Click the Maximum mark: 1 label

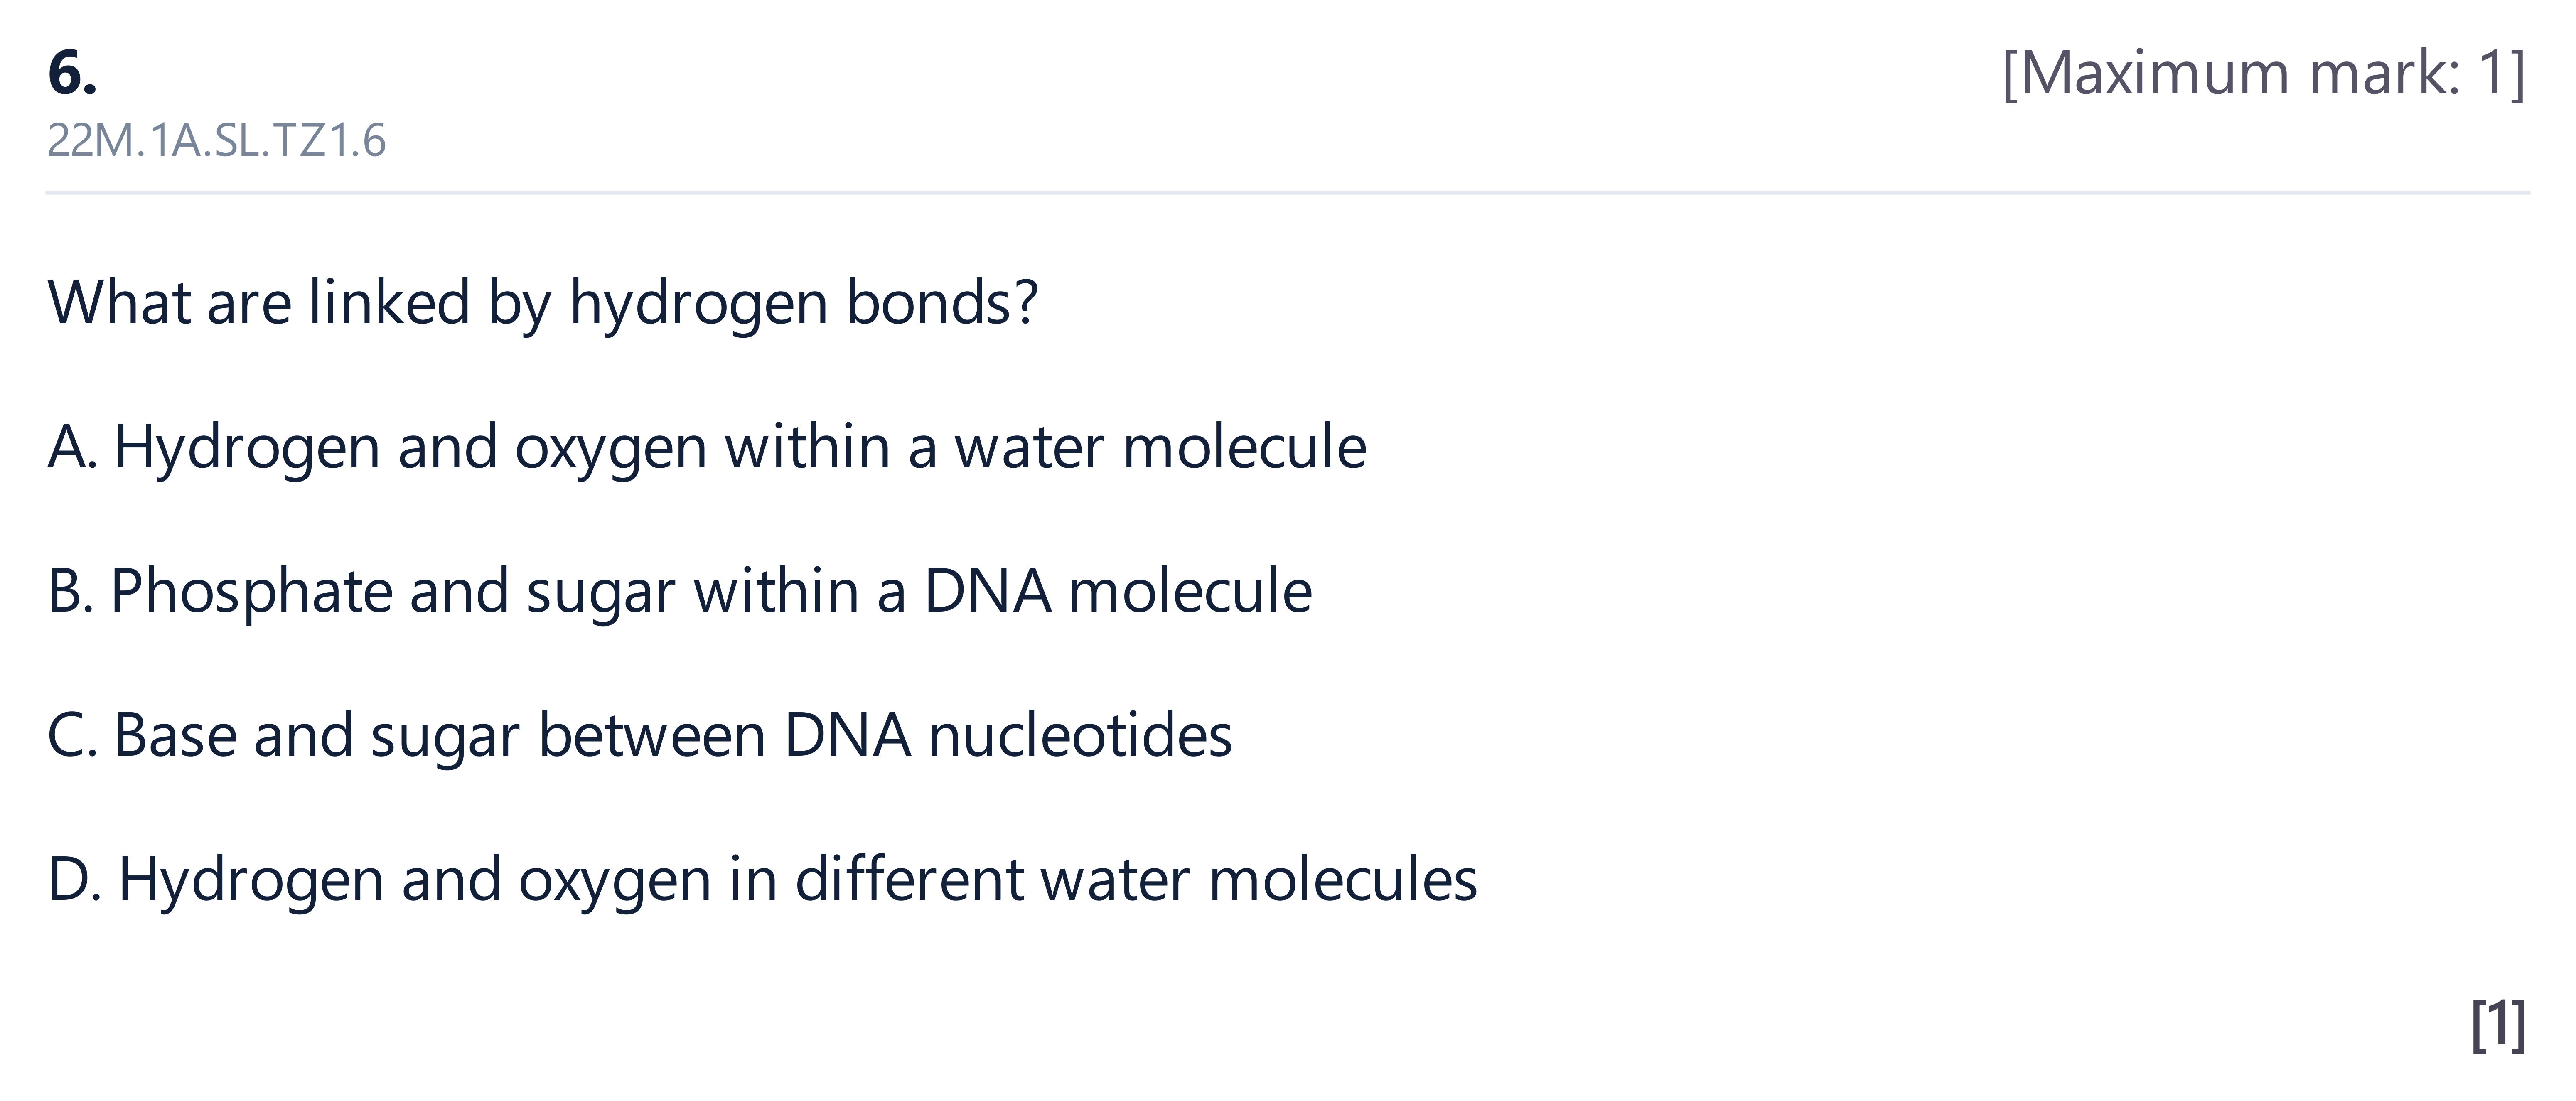click(2264, 73)
